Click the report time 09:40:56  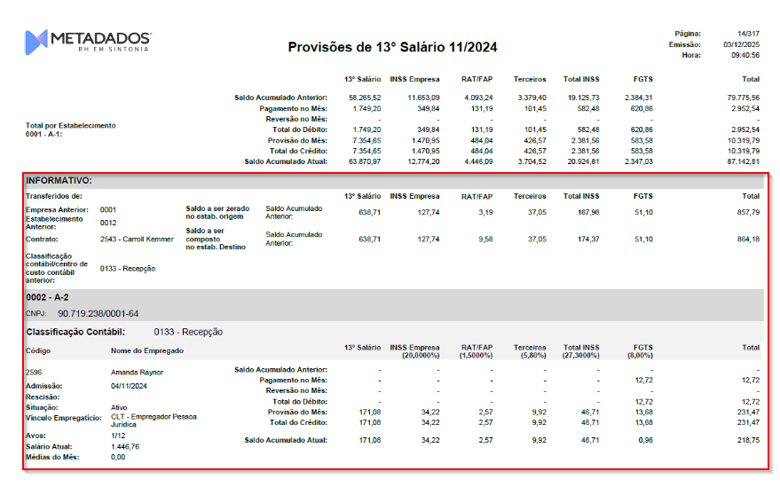(x=743, y=55)
